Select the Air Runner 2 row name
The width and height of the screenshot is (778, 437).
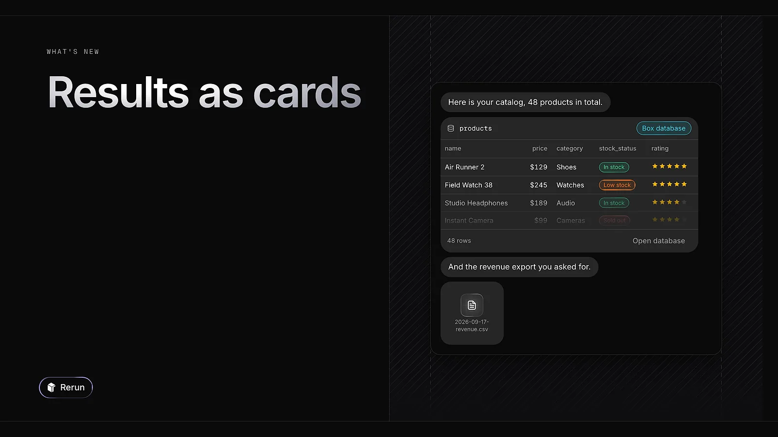tap(464, 167)
